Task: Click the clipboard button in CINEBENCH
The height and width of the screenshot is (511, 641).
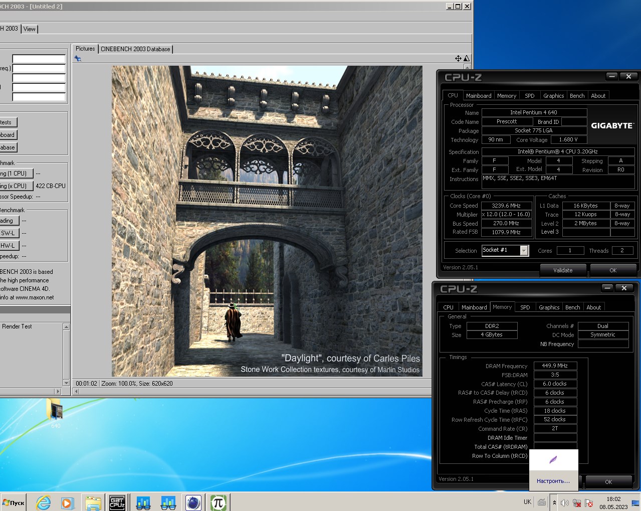Action: [9, 135]
